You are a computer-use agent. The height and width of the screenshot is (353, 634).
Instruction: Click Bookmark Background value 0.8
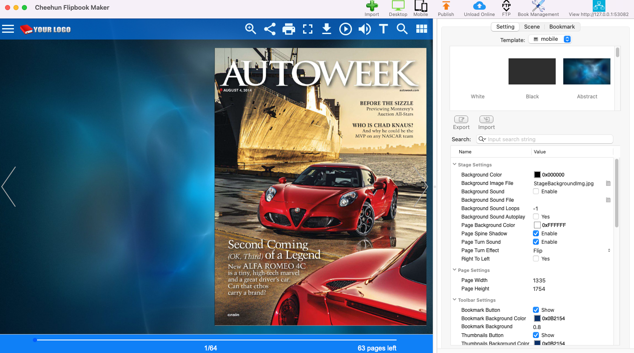pyautogui.click(x=537, y=327)
